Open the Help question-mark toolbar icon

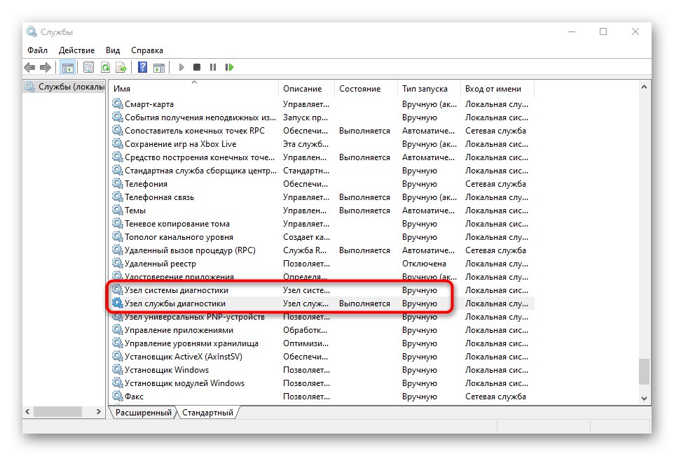[142, 67]
